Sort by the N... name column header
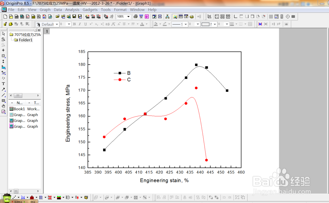This screenshot has height=203, width=329. pos(19,103)
